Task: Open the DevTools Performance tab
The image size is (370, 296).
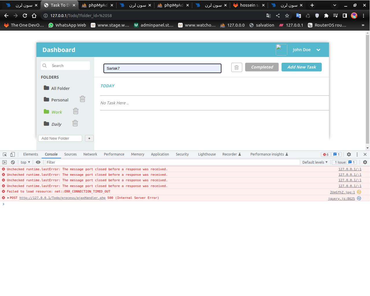Action: click(114, 154)
